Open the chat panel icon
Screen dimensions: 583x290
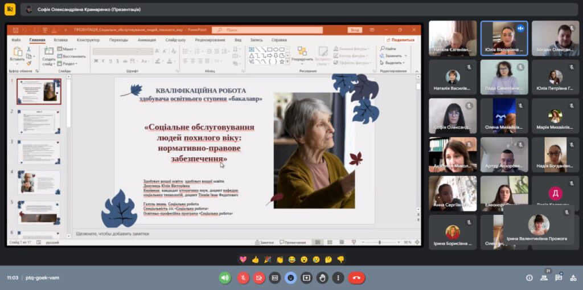[559, 277]
